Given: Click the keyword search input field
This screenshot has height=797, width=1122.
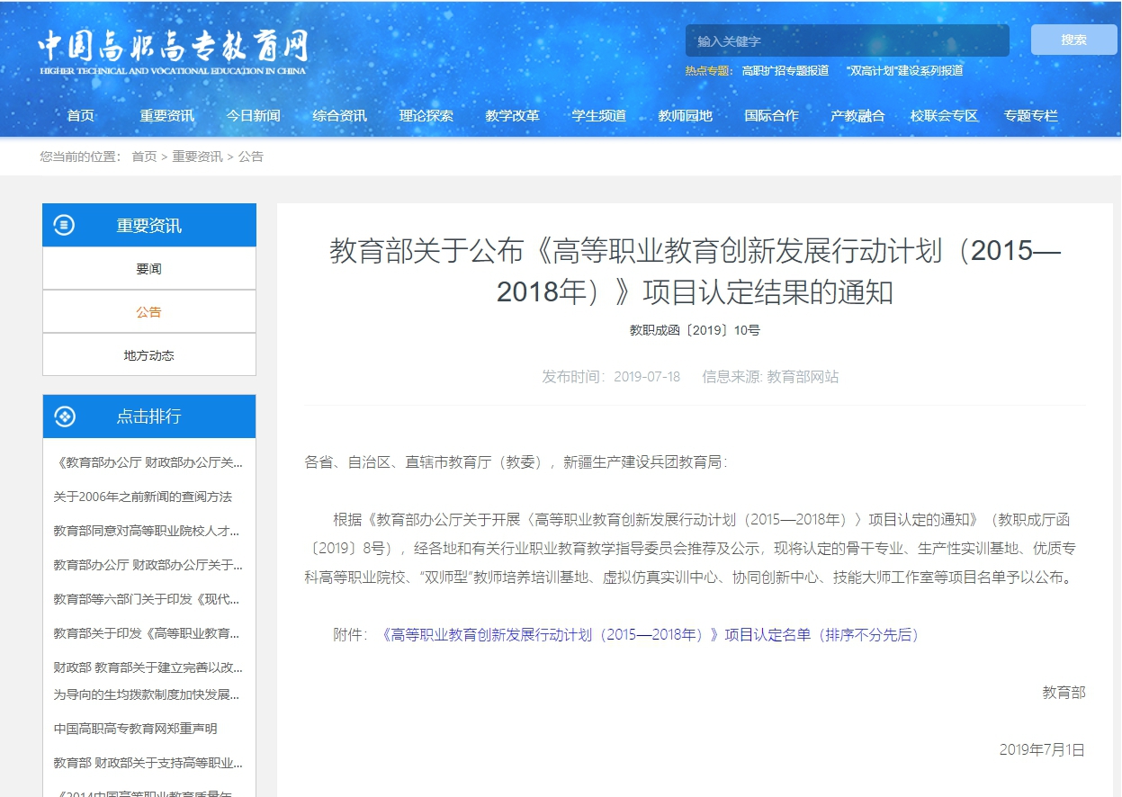Looking at the screenshot, I should tap(847, 40).
